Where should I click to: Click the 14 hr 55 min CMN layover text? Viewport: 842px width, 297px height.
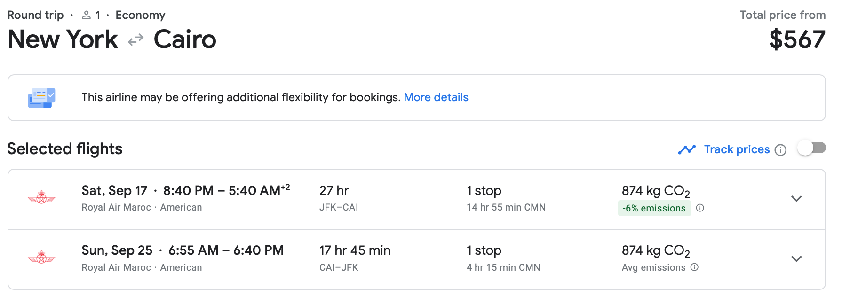(506, 207)
